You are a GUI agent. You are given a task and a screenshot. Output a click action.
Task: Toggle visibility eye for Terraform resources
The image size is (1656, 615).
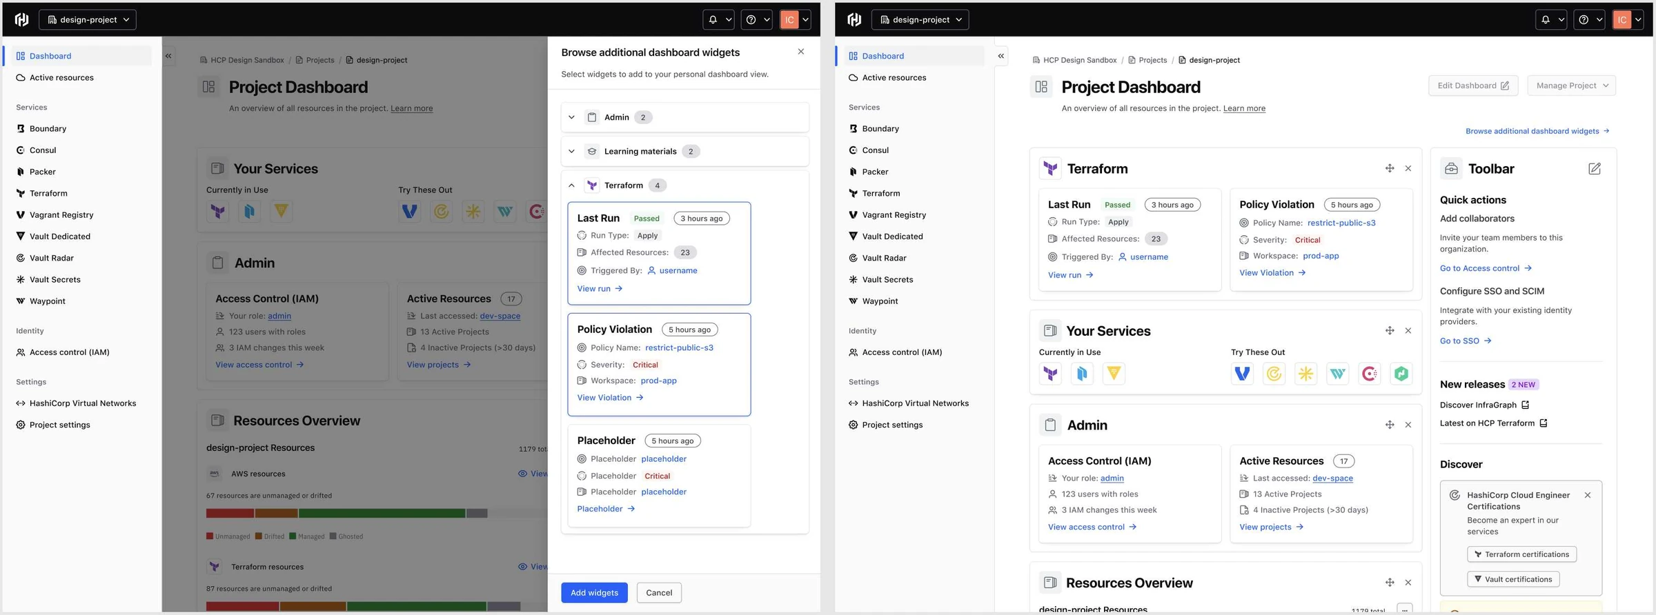click(522, 567)
